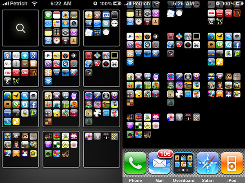Open the Instapaper 'I' app icon
This screenshot has width=245, height=183.
pos(16,64)
